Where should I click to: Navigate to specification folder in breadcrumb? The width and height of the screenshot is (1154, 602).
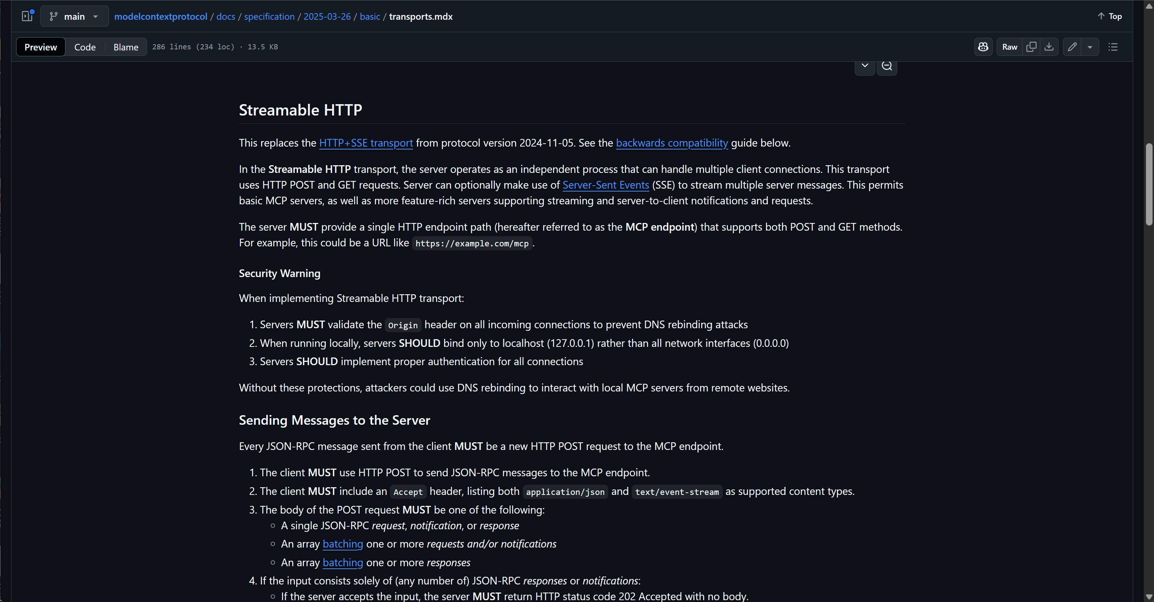click(x=269, y=16)
